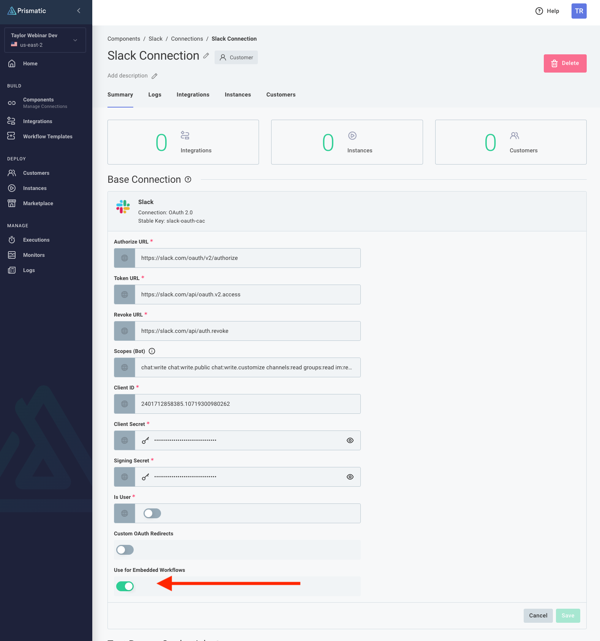Click the globe icon beside Token URL
Screen dimensions: 600x641
click(x=125, y=294)
